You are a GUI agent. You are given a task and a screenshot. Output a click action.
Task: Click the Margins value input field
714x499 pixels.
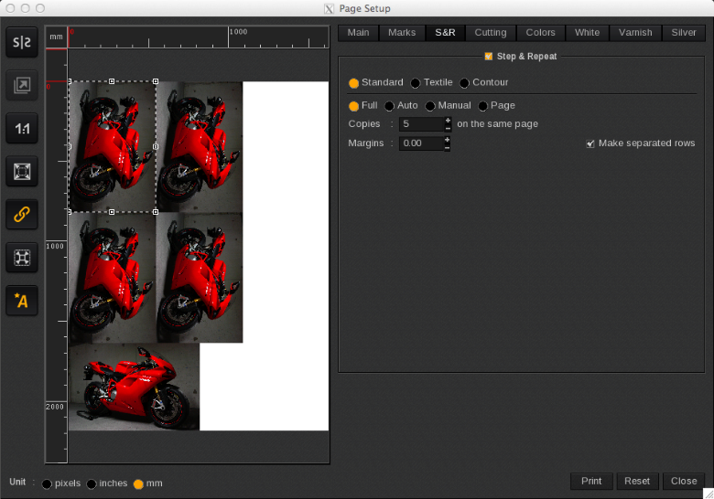click(x=420, y=143)
